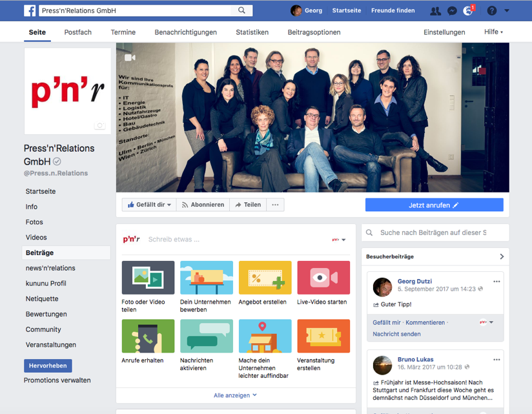Create an offer via Angebot erstellen icon
This screenshot has width=532, height=414.
[x=265, y=277]
